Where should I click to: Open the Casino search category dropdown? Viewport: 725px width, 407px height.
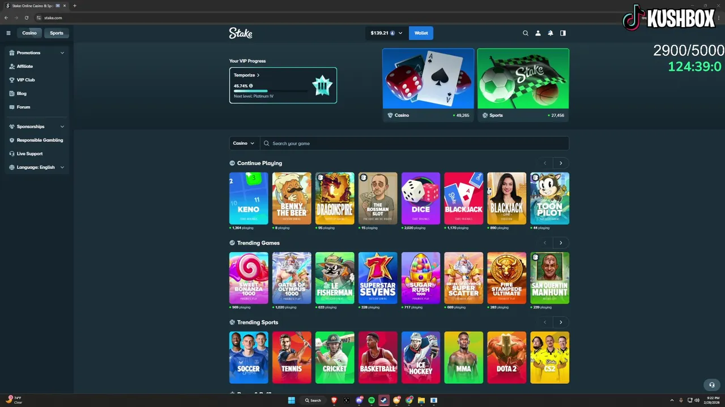pos(244,143)
